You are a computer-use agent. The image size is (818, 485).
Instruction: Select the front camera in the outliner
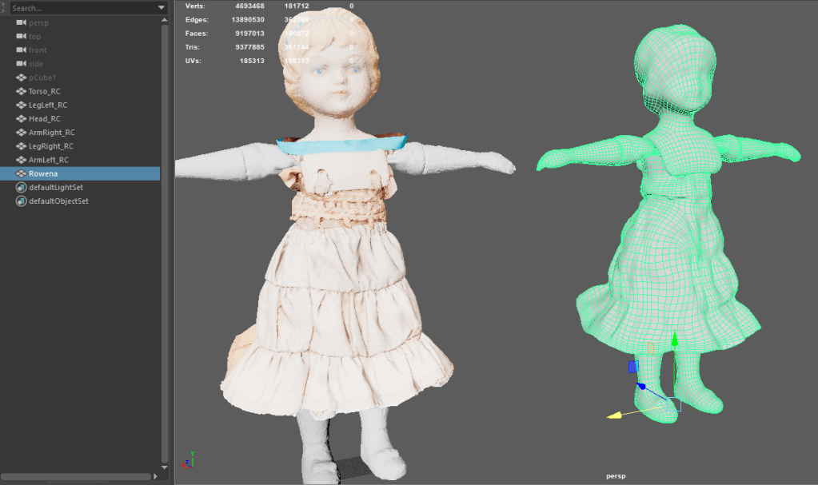pyautogui.click(x=38, y=50)
